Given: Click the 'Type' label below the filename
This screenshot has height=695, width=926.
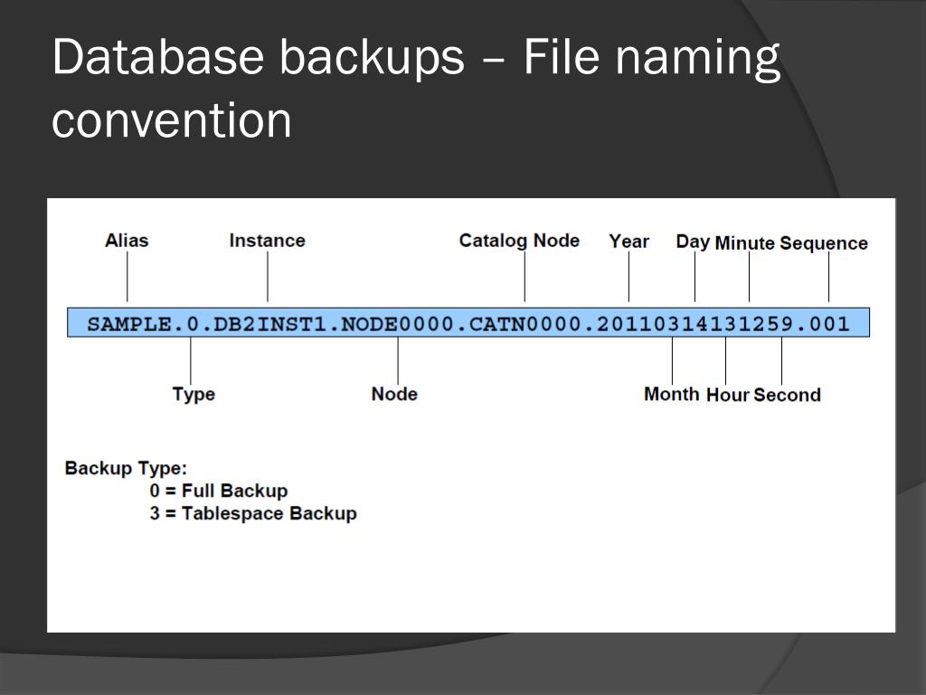Looking at the screenshot, I should 194,395.
